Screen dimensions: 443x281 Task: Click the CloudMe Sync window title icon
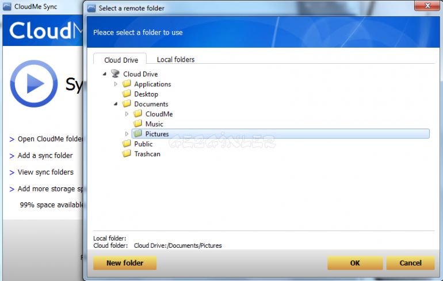(7, 6)
